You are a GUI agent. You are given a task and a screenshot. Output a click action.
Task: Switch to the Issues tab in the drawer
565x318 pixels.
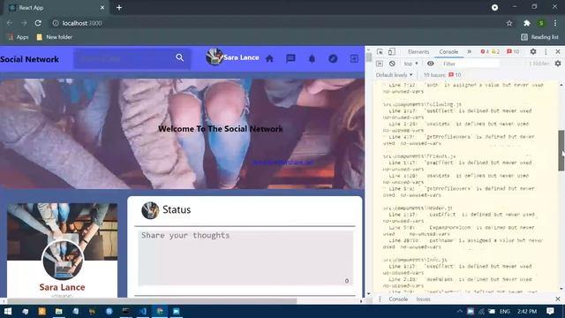[x=423, y=299]
